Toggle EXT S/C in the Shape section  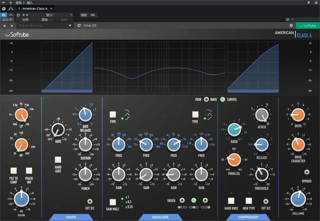tap(90, 201)
